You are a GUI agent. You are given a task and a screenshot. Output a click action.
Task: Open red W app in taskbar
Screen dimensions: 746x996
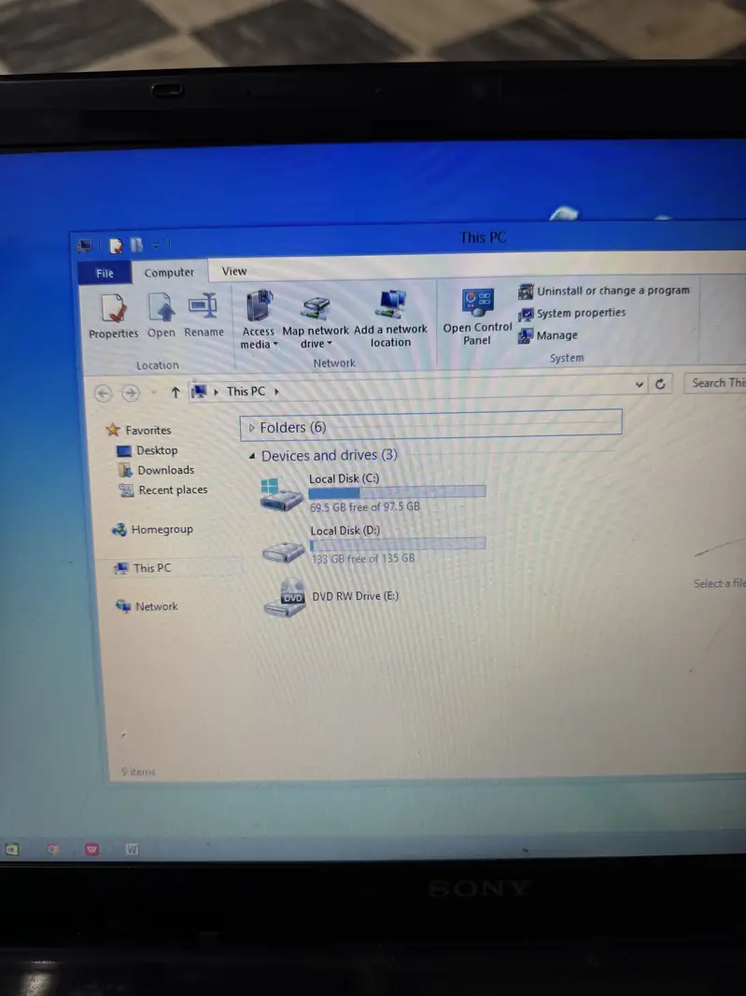point(92,848)
